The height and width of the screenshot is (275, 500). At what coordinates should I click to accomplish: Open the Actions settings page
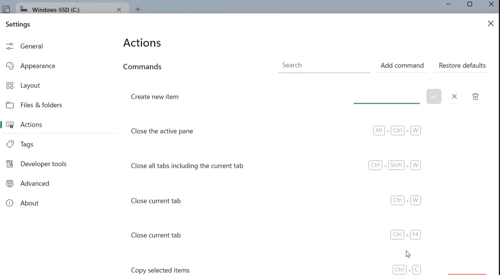coord(31,124)
